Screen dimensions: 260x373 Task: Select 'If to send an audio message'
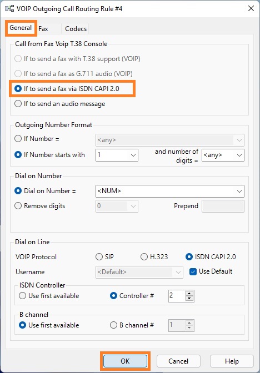click(x=60, y=104)
